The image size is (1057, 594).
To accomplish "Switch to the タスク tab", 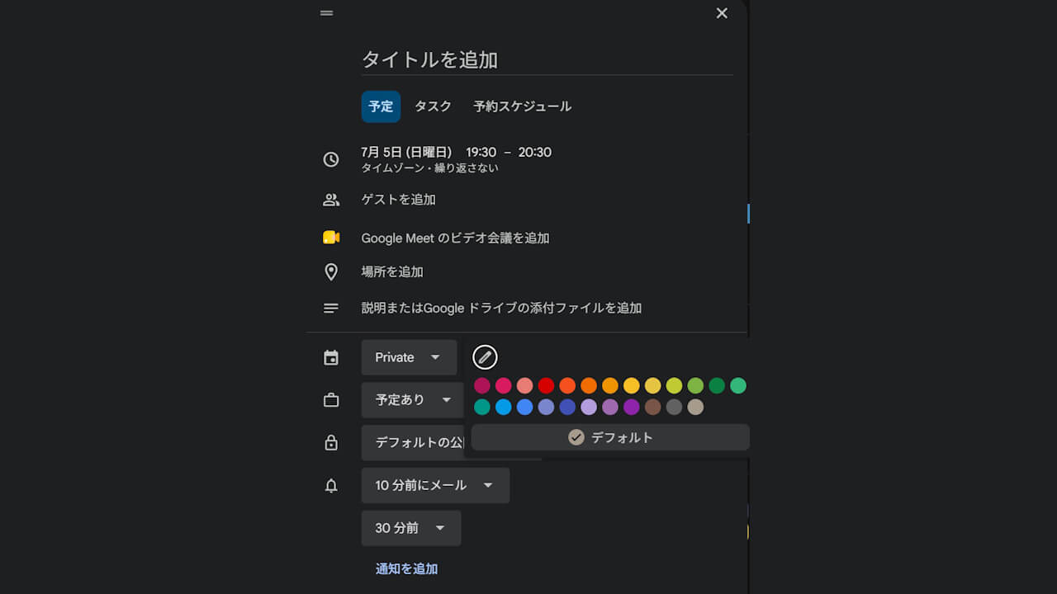I will click(434, 106).
